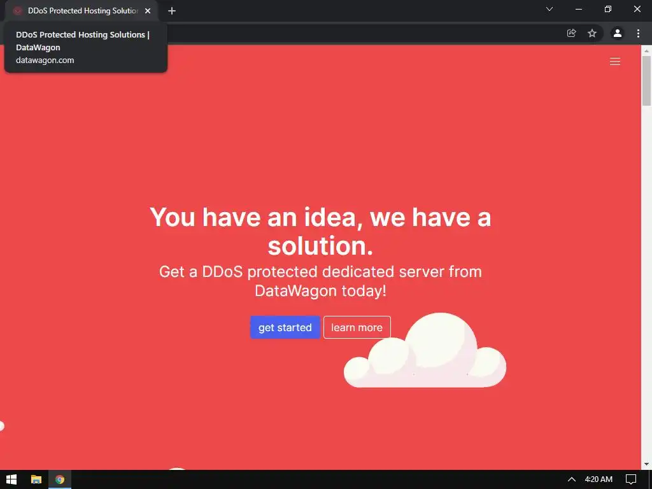
Task: Open the Chrome profile icon
Action: (618, 33)
